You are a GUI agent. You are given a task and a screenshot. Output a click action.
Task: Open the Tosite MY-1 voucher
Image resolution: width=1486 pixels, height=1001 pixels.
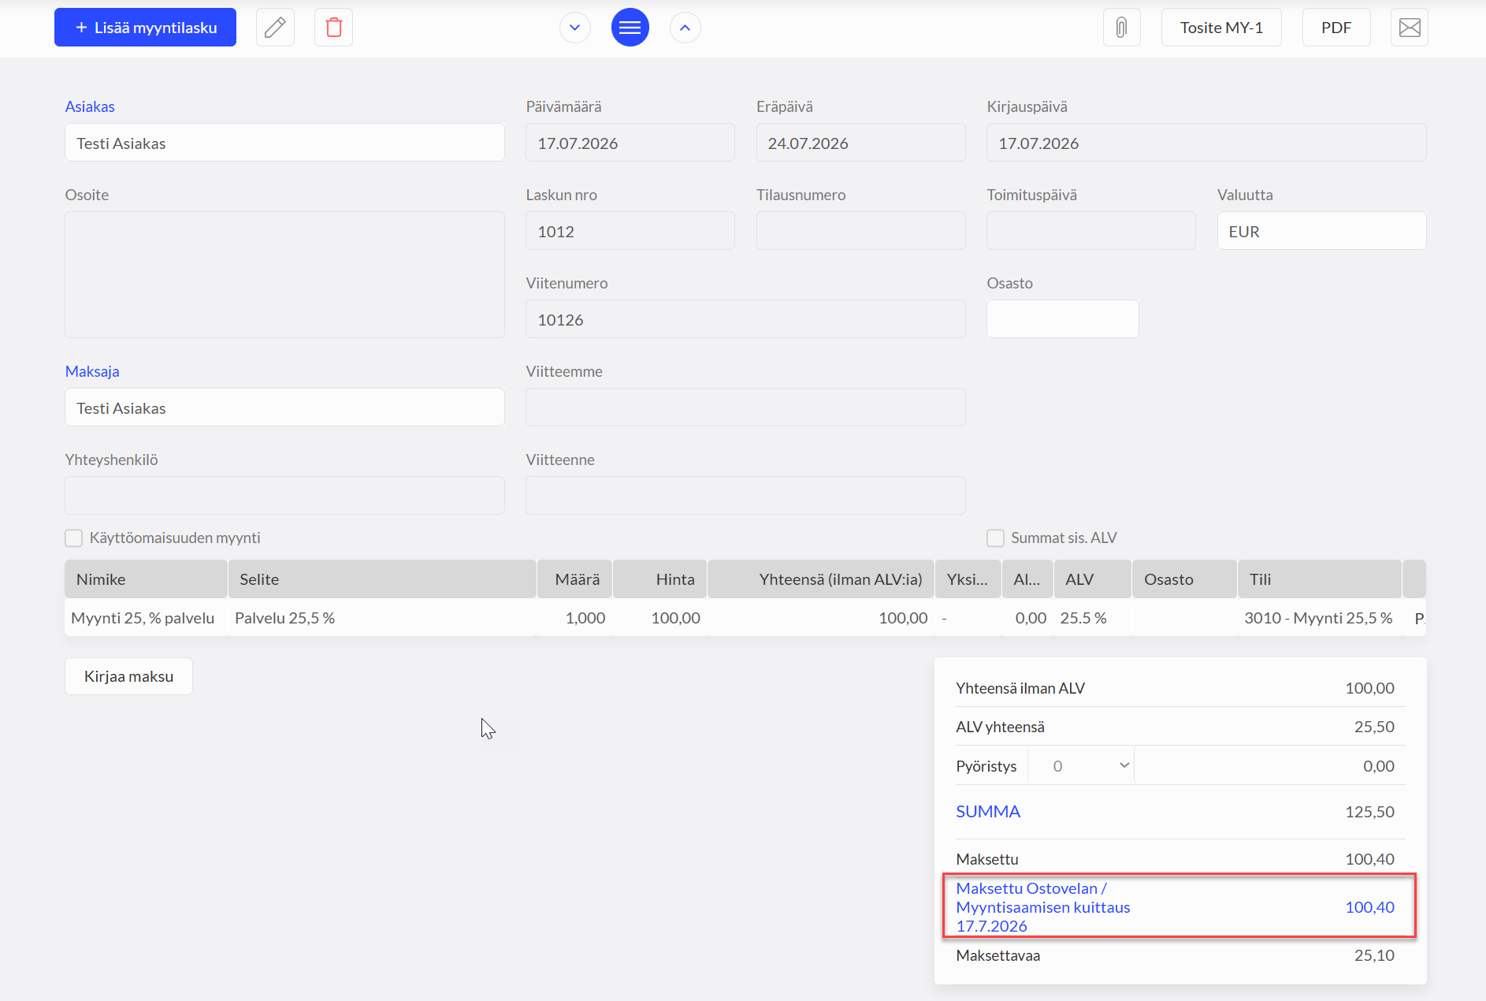coord(1221,28)
